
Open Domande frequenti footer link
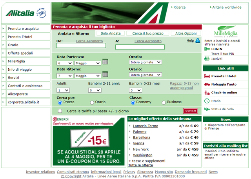pos(191,172)
